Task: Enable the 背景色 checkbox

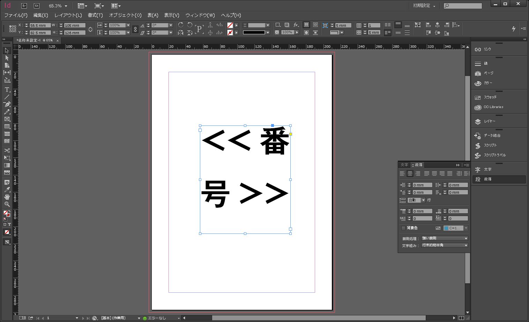Action: 403,228
